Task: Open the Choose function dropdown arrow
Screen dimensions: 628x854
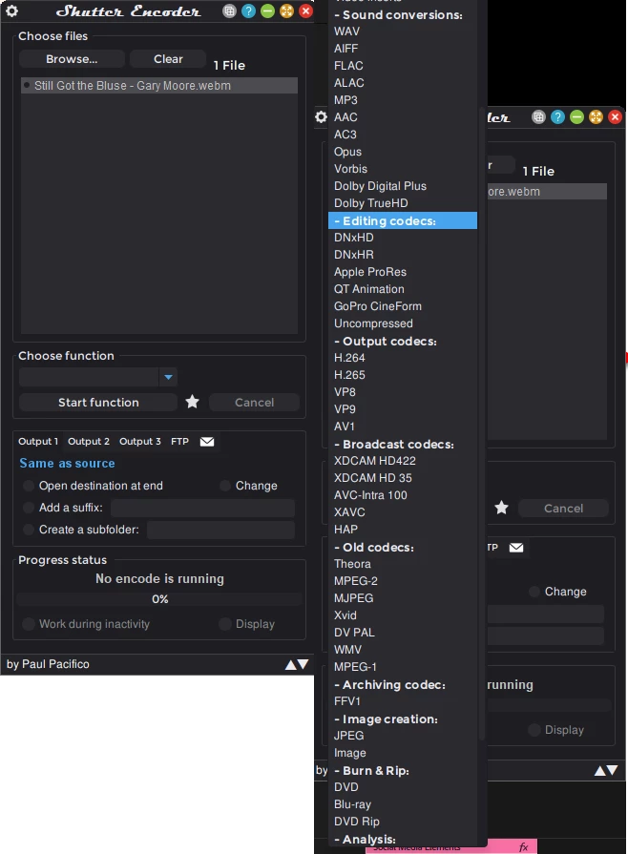Action: [x=168, y=377]
